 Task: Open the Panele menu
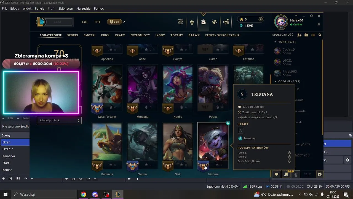[40, 9]
